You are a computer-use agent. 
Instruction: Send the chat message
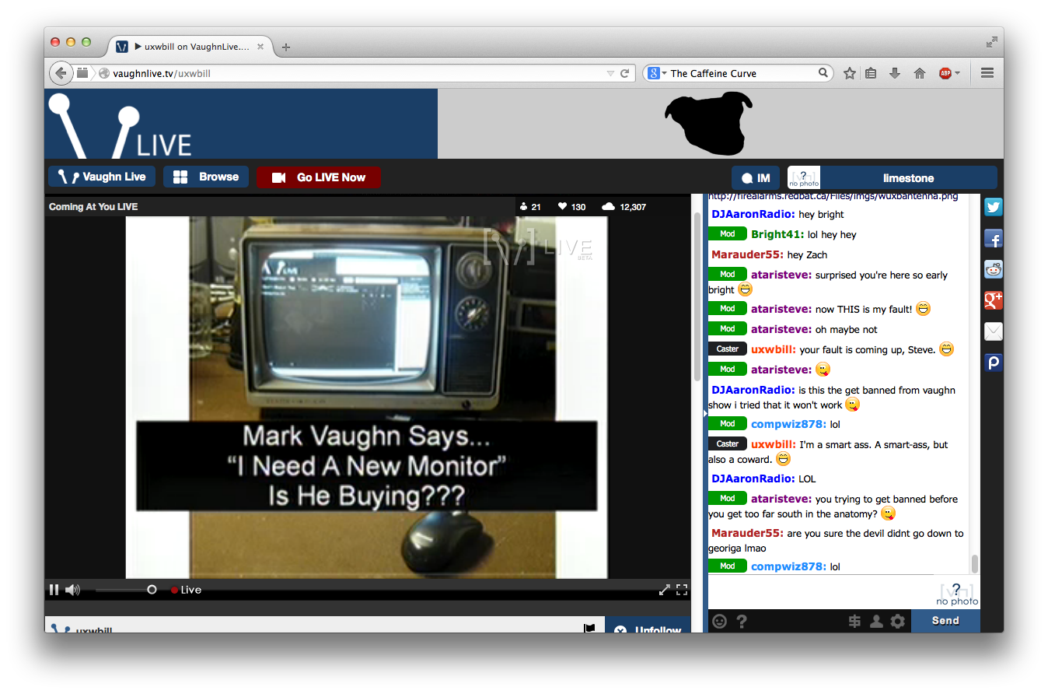(x=945, y=621)
